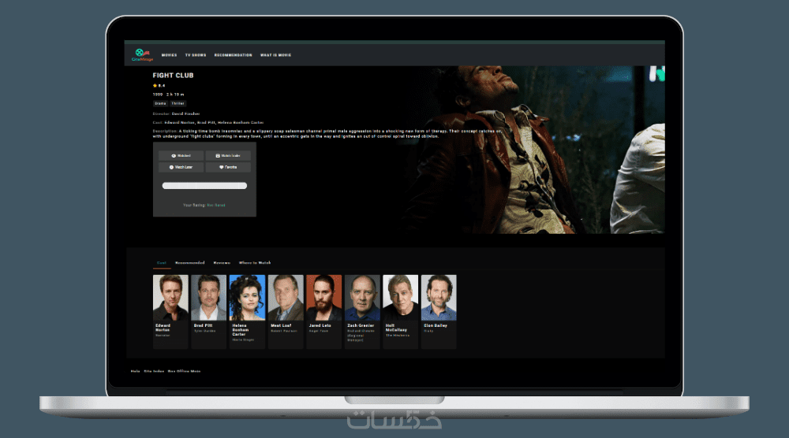Click the name 'Zach Grenier' on card

361,325
